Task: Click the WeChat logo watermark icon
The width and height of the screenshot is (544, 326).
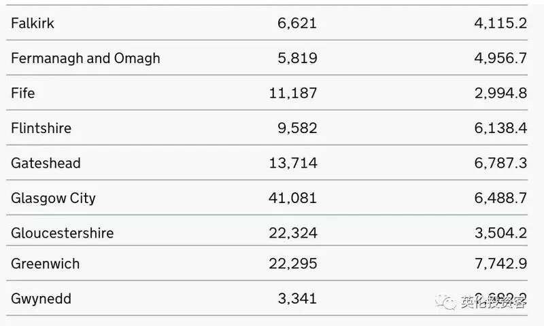Action: point(446,302)
